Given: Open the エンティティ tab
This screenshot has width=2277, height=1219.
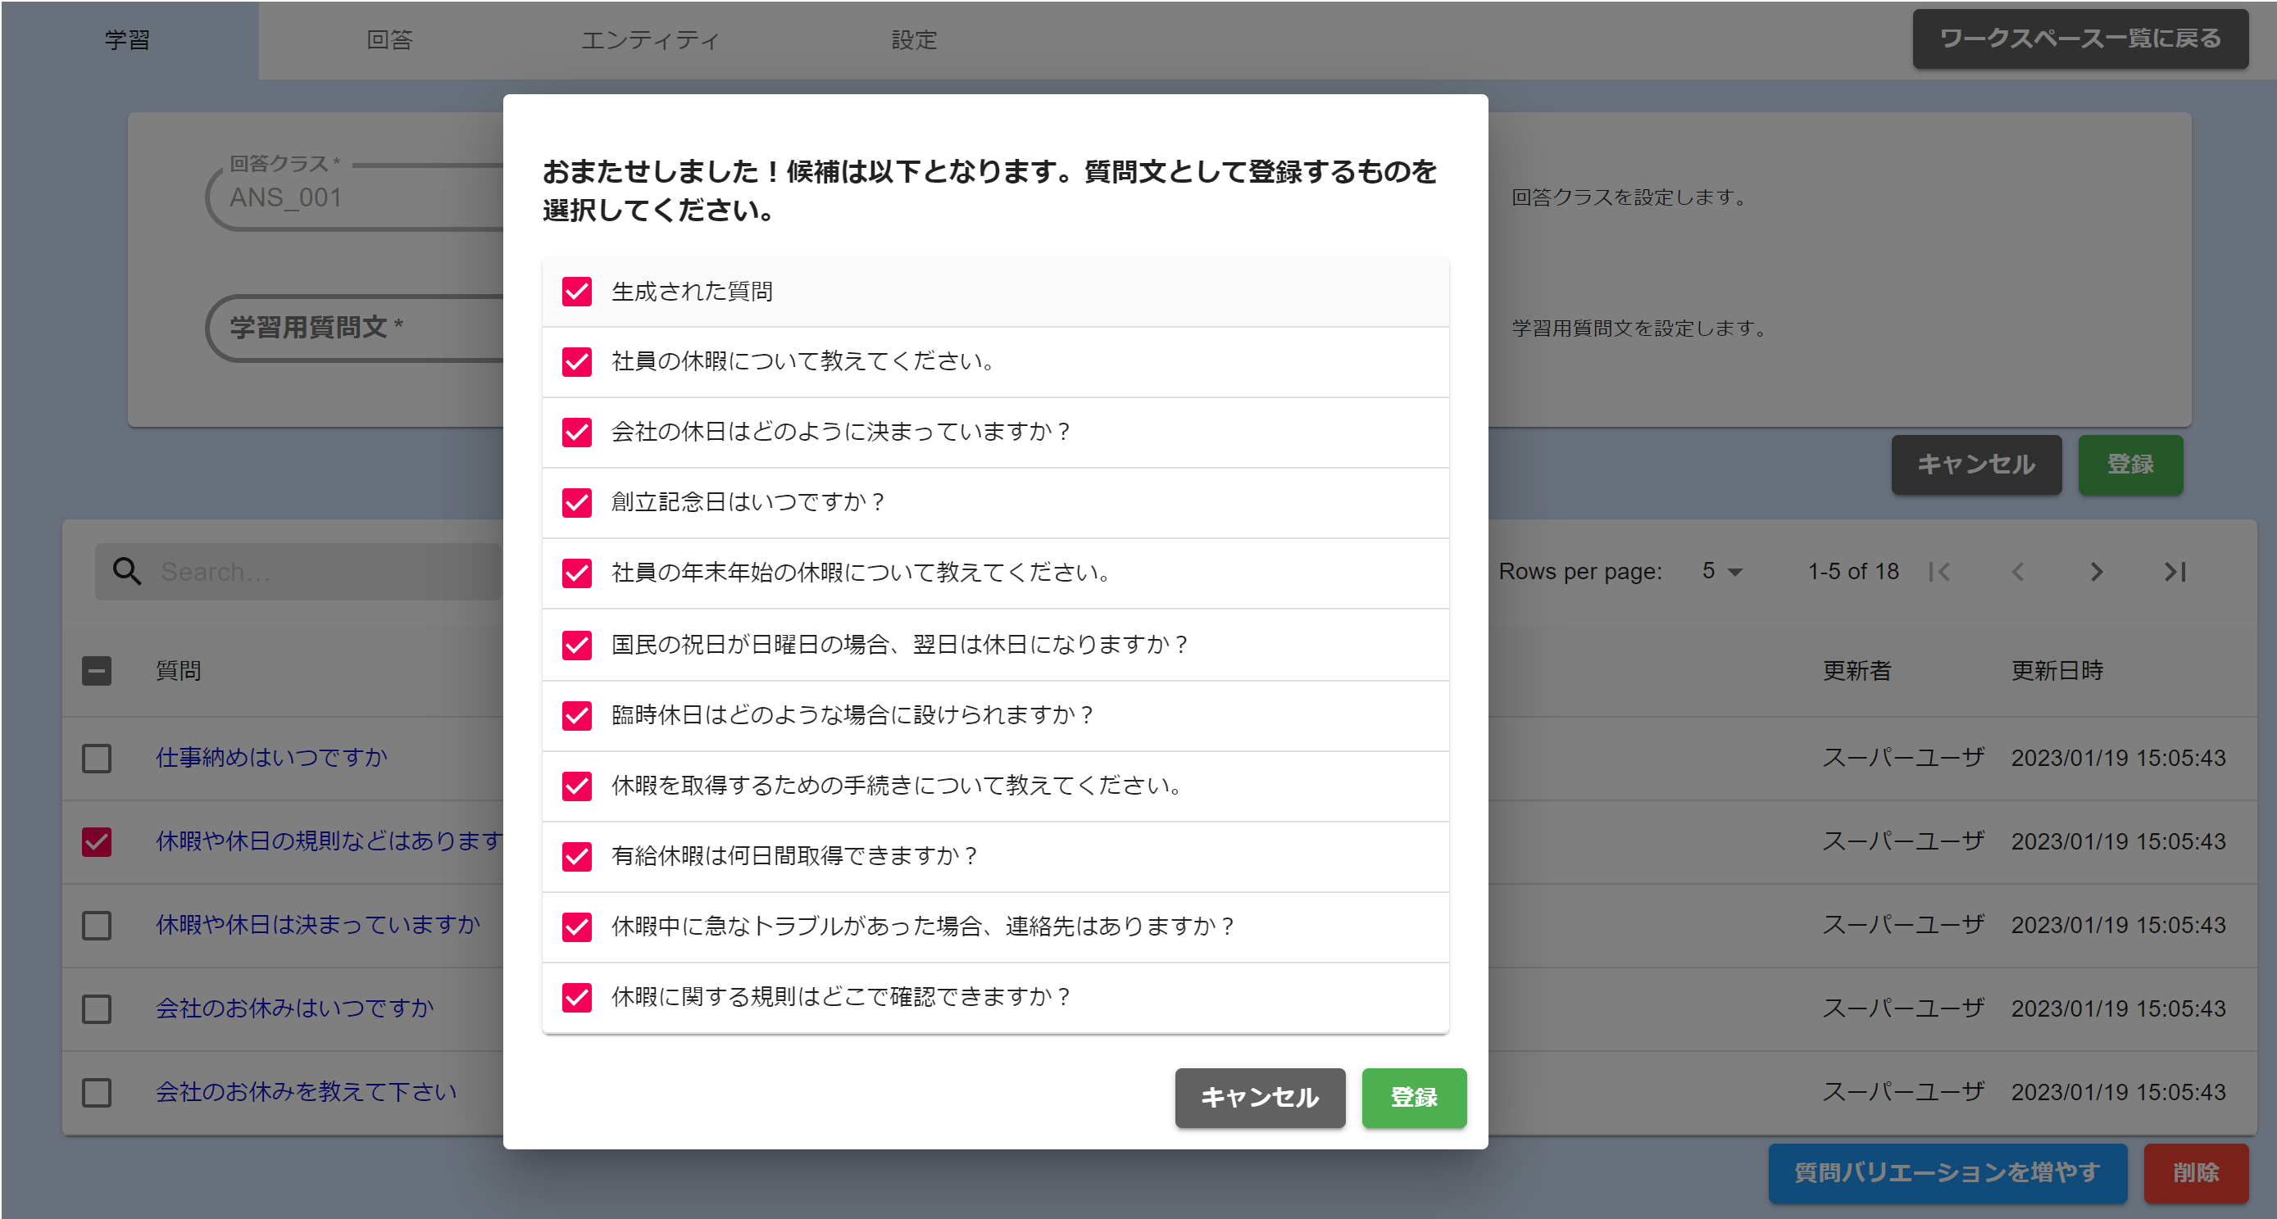Looking at the screenshot, I should click(x=650, y=40).
